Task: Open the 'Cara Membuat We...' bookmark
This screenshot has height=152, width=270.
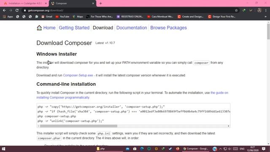Action: coord(160,17)
